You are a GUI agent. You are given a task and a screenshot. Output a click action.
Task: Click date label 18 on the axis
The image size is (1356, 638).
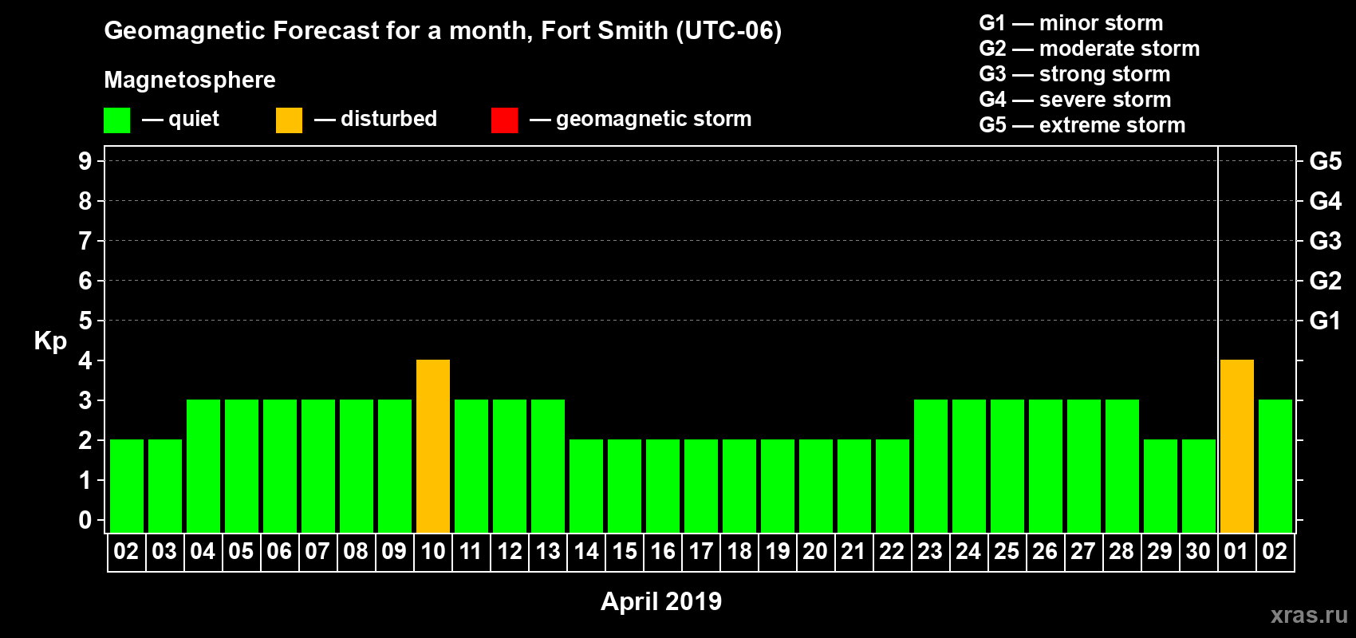pos(739,551)
